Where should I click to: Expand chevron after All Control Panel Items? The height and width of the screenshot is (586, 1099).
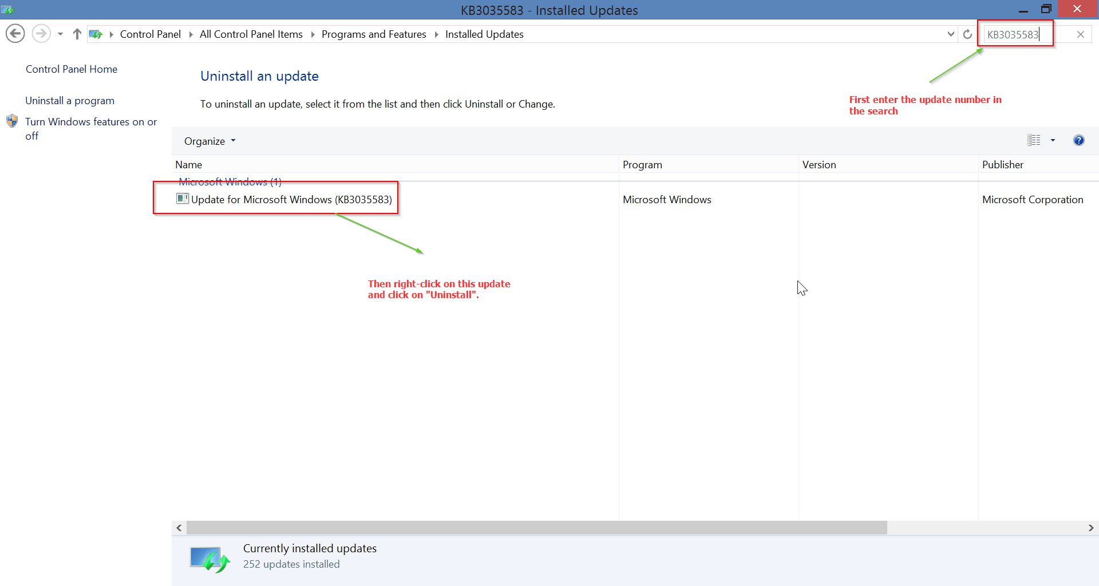[313, 34]
